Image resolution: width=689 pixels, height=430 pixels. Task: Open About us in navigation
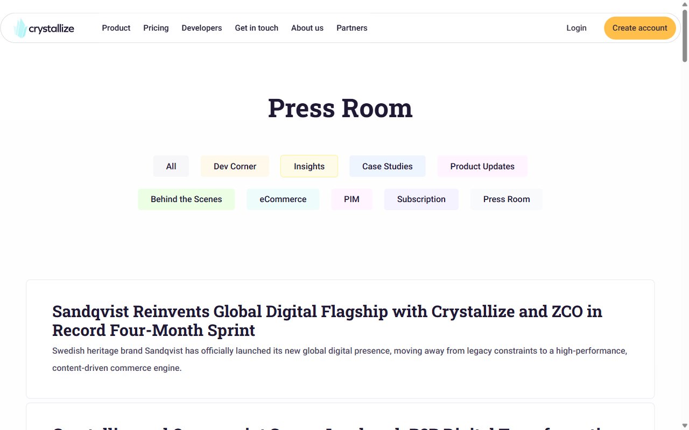click(307, 28)
